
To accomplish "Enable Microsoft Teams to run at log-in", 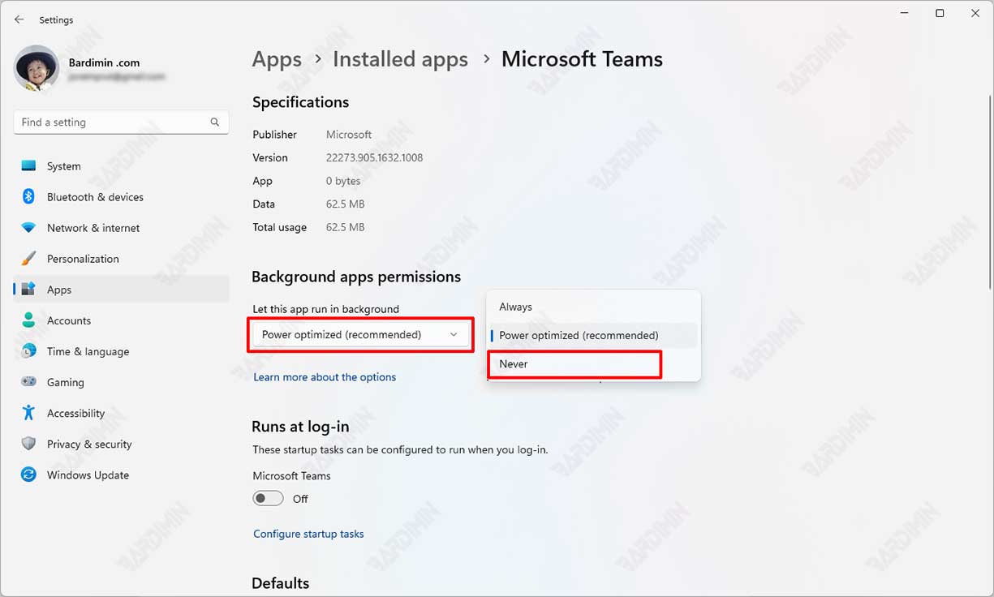I will (x=268, y=498).
